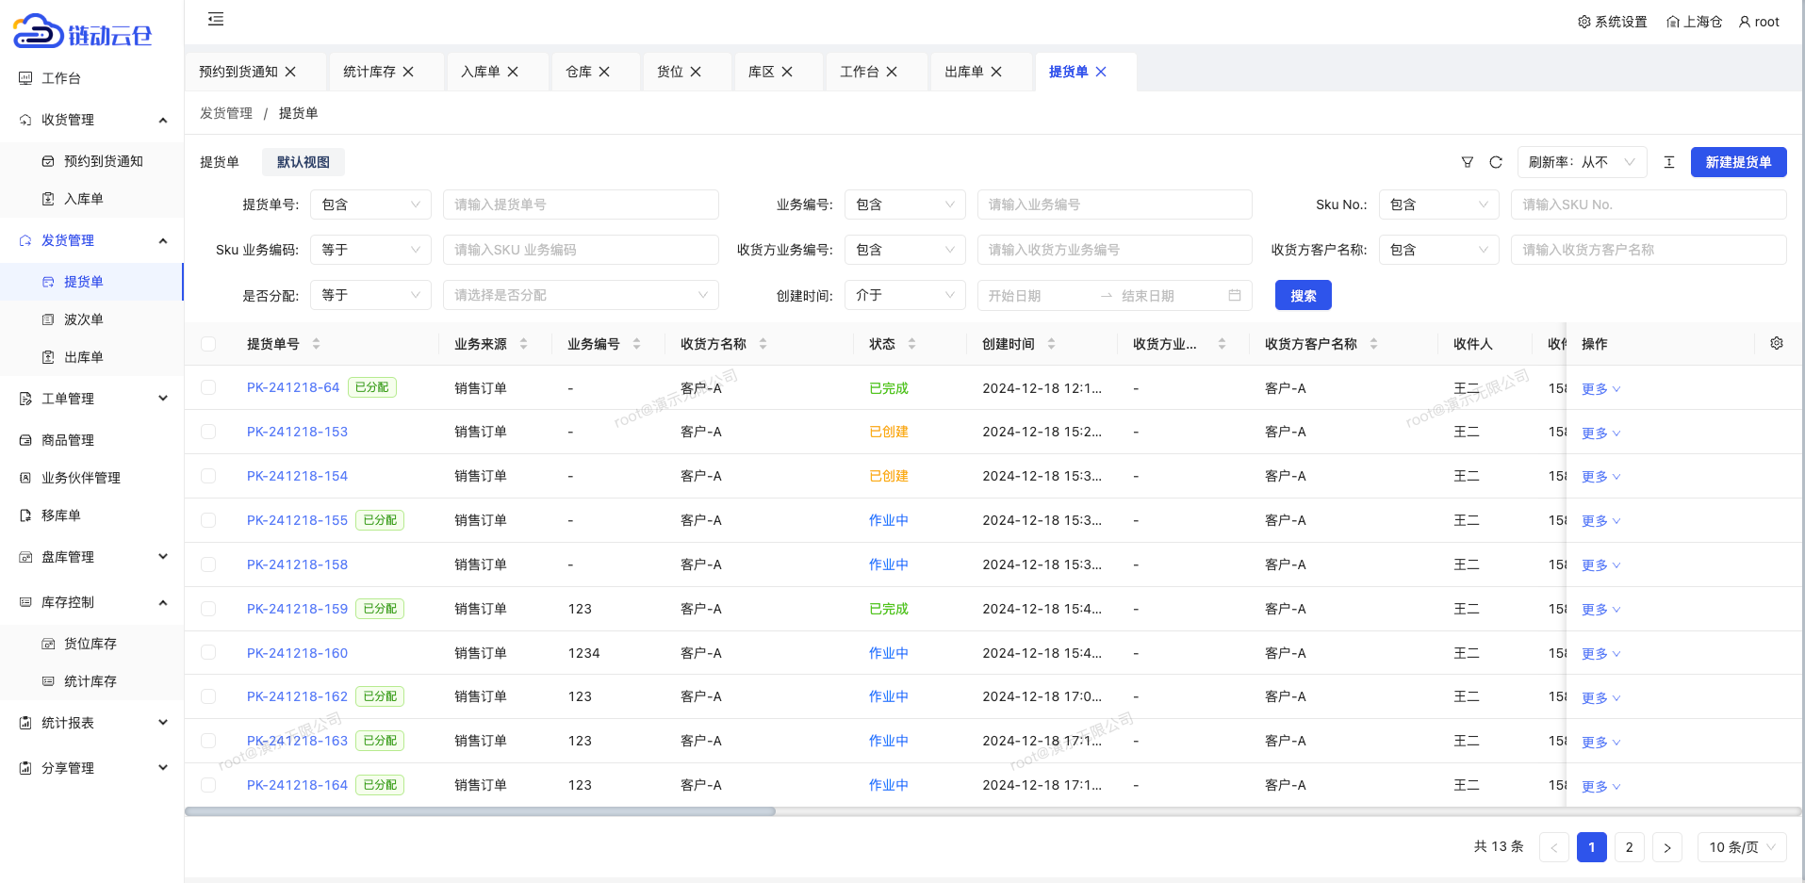Open 波次单 in the sidebar menu
The height and width of the screenshot is (883, 1805).
83,319
